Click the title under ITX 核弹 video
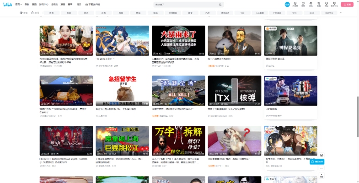The image size is (359, 183). 226,109
